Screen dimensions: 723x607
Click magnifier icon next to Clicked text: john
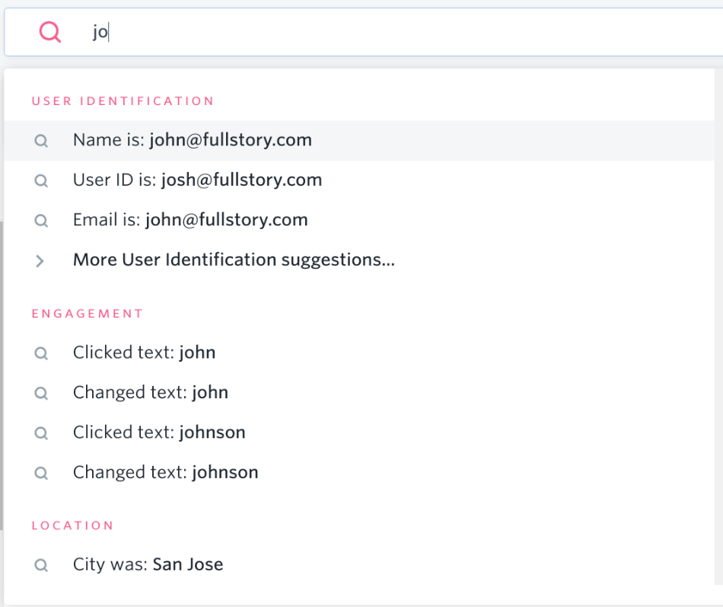(x=41, y=353)
